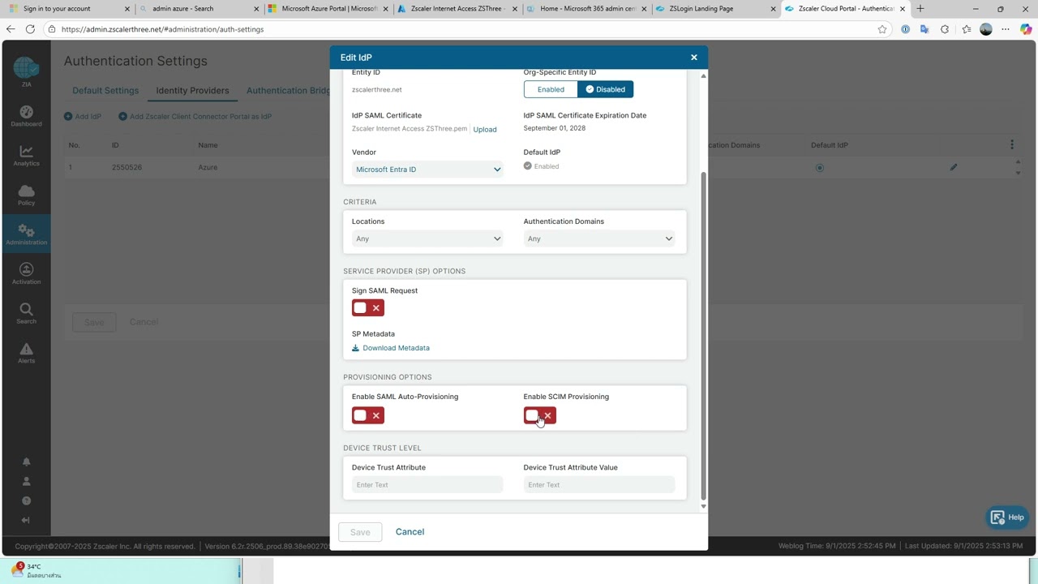Open the notifications bell in the sidebar
This screenshot has width=1038, height=584.
26,462
